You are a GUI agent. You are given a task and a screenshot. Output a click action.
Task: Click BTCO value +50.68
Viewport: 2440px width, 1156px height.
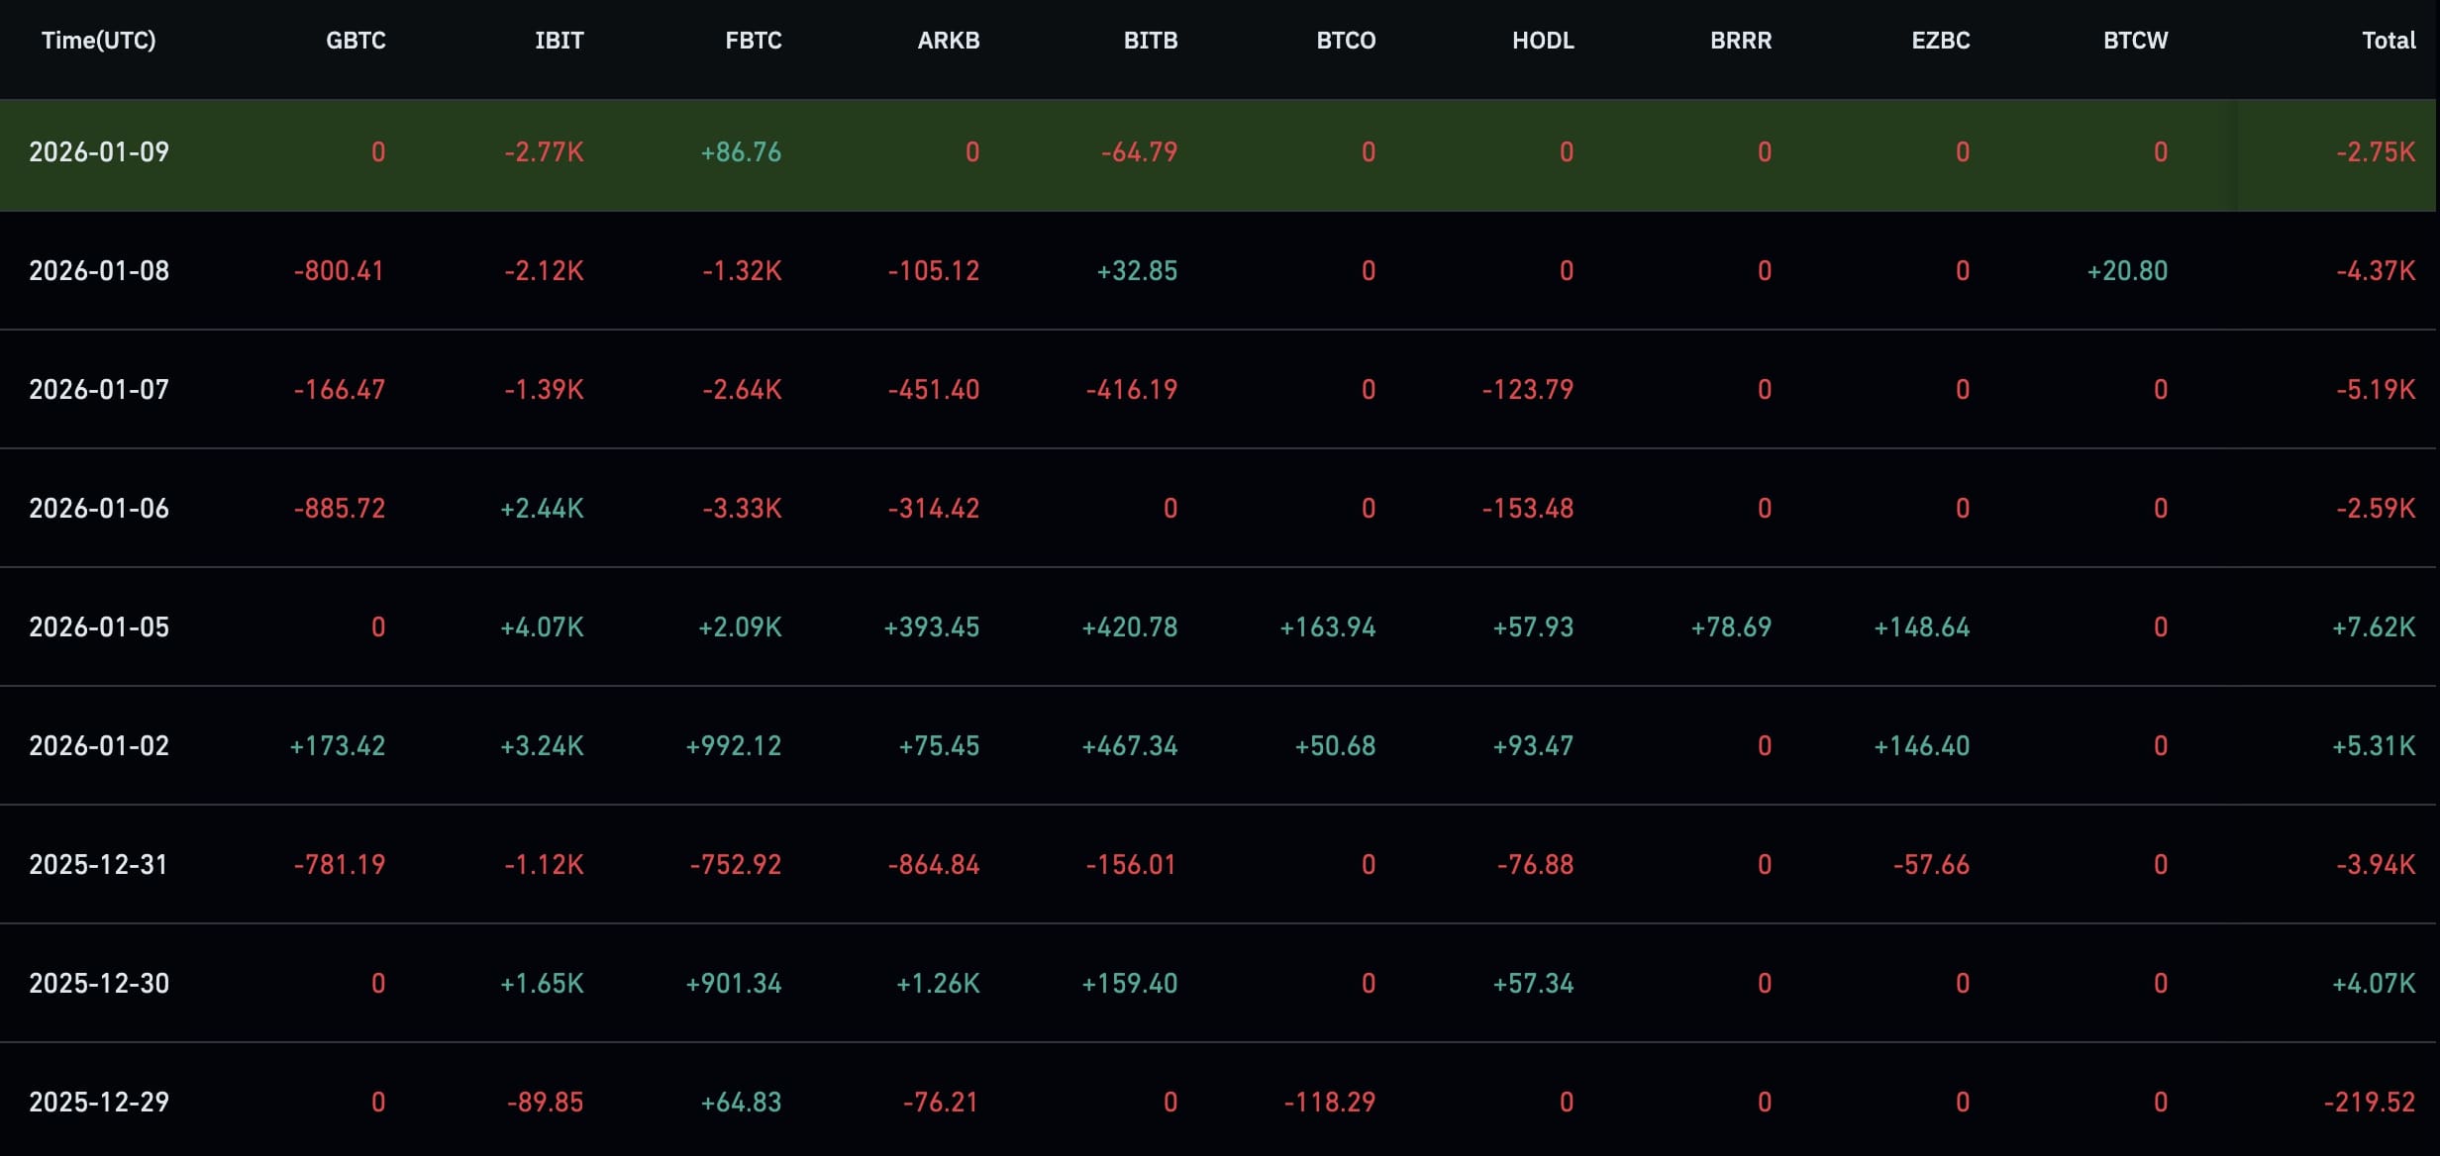pyautogui.click(x=1335, y=745)
